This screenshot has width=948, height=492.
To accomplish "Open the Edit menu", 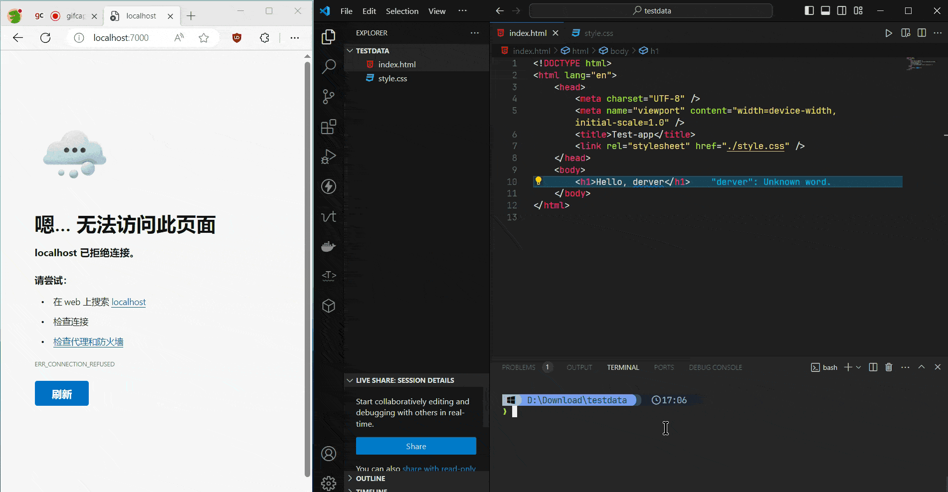I will pyautogui.click(x=369, y=11).
